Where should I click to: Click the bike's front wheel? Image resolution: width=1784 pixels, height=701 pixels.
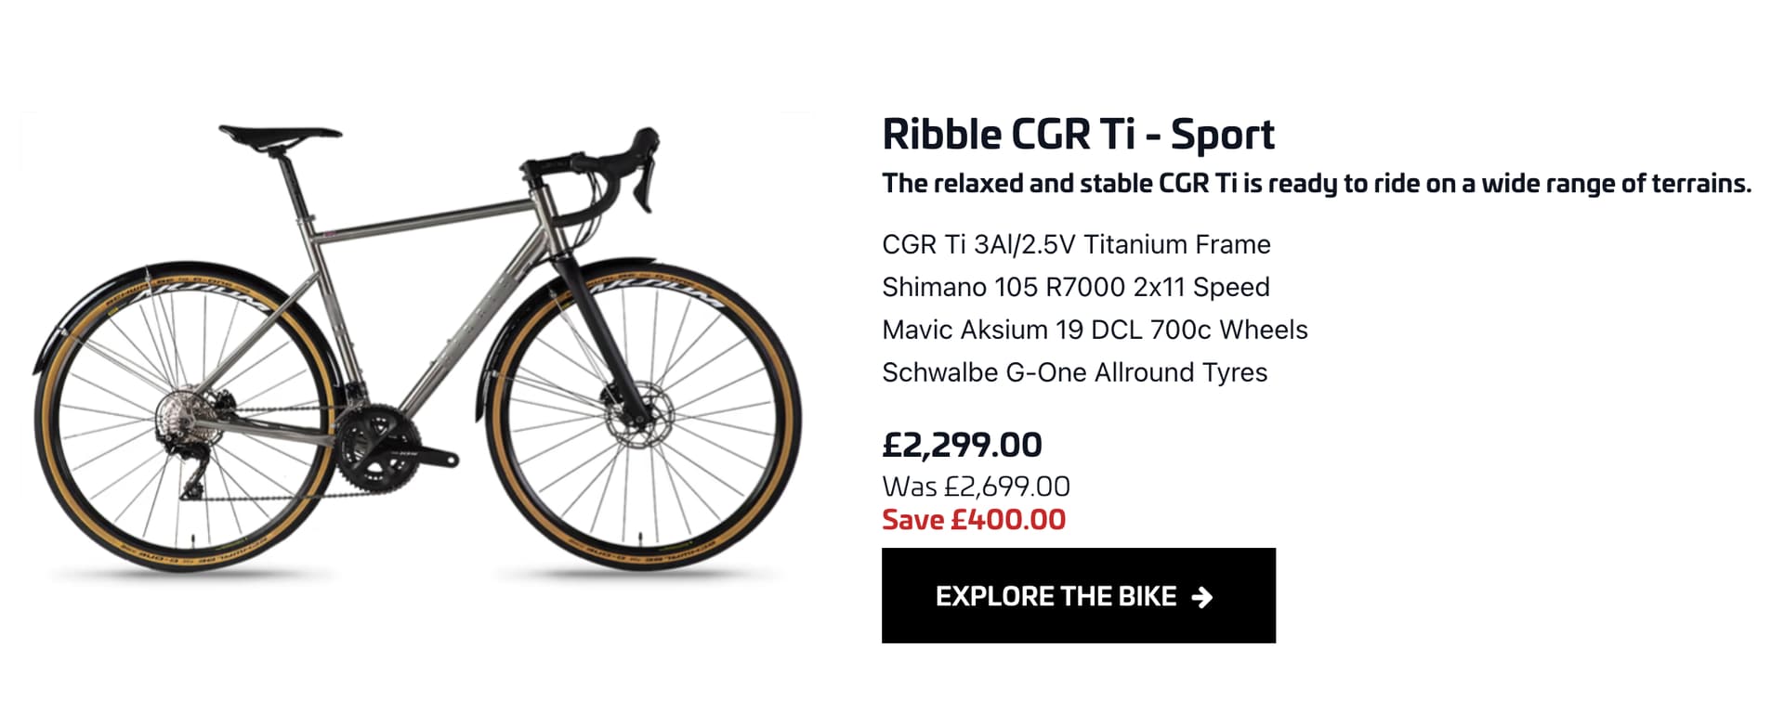pos(641,418)
